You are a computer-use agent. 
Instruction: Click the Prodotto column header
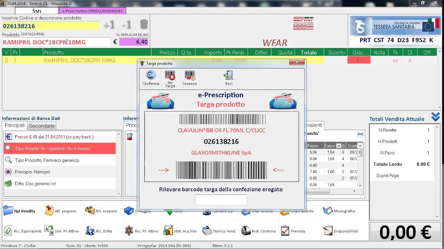(97, 53)
